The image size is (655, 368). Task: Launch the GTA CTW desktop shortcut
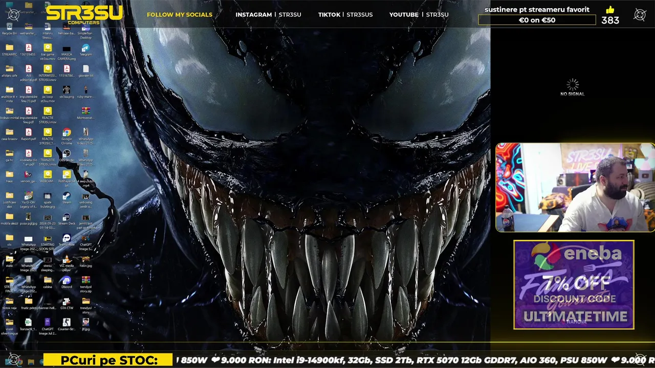67,304
